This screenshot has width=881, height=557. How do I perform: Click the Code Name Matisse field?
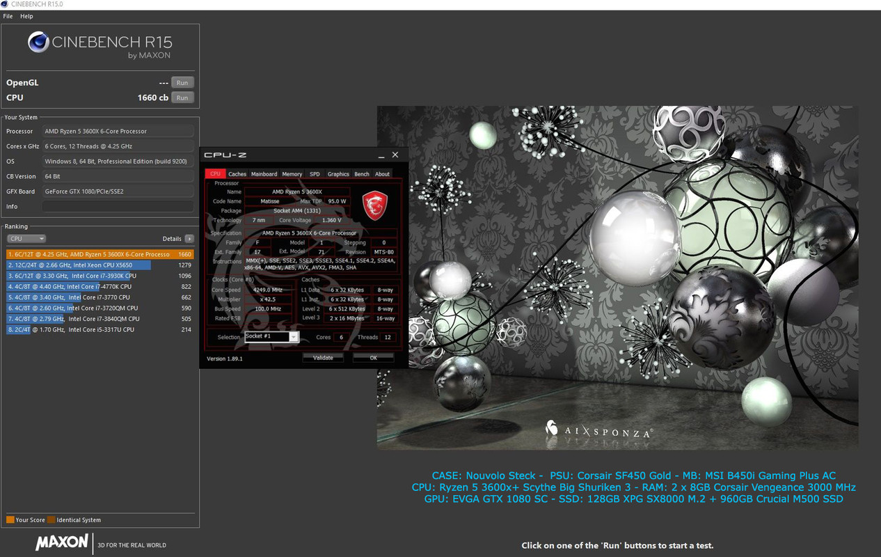269,201
